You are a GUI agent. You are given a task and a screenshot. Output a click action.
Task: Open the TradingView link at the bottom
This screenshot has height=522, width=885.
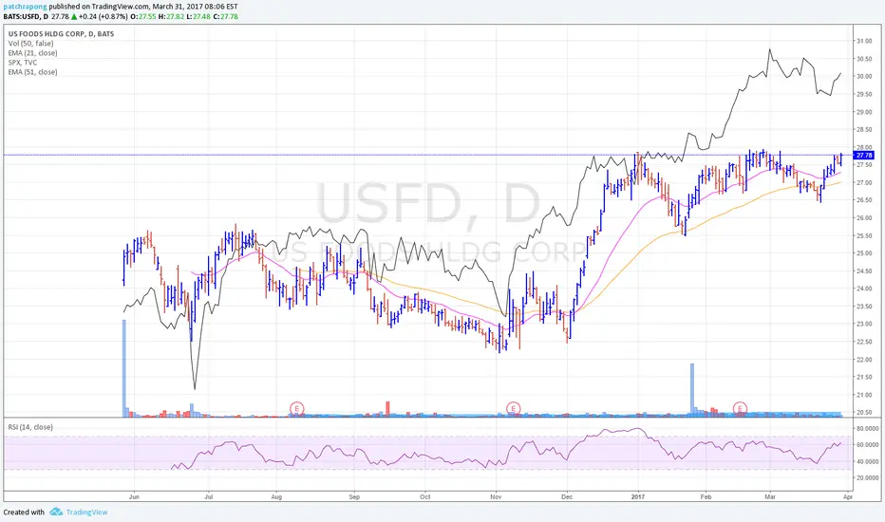(x=86, y=513)
